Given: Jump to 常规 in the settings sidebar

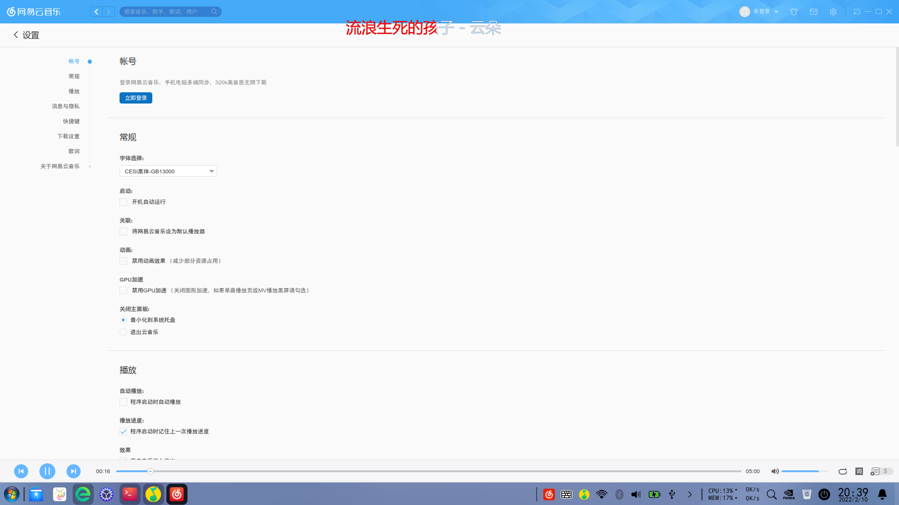Looking at the screenshot, I should click(74, 76).
